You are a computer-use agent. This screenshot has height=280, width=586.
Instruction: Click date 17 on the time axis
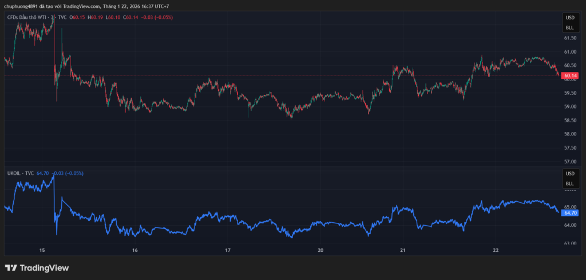click(228, 250)
